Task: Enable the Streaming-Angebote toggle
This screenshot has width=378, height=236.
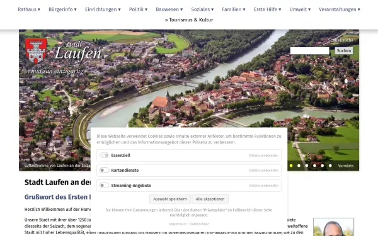Action: [105, 186]
